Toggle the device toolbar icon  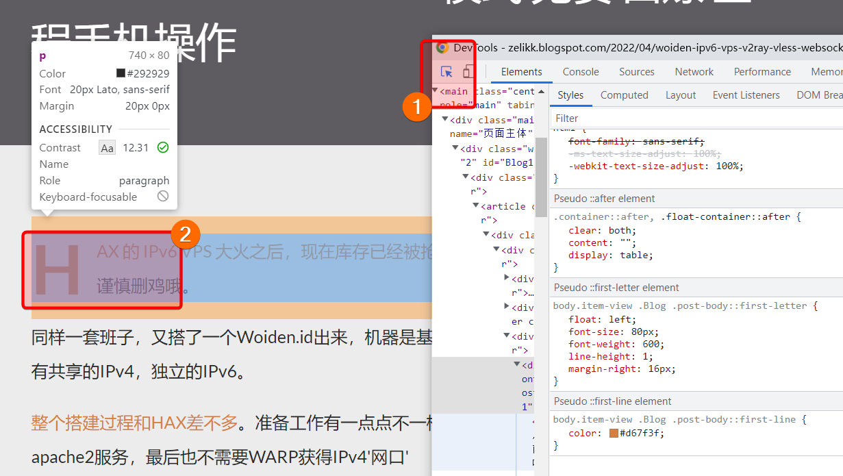[x=467, y=72]
